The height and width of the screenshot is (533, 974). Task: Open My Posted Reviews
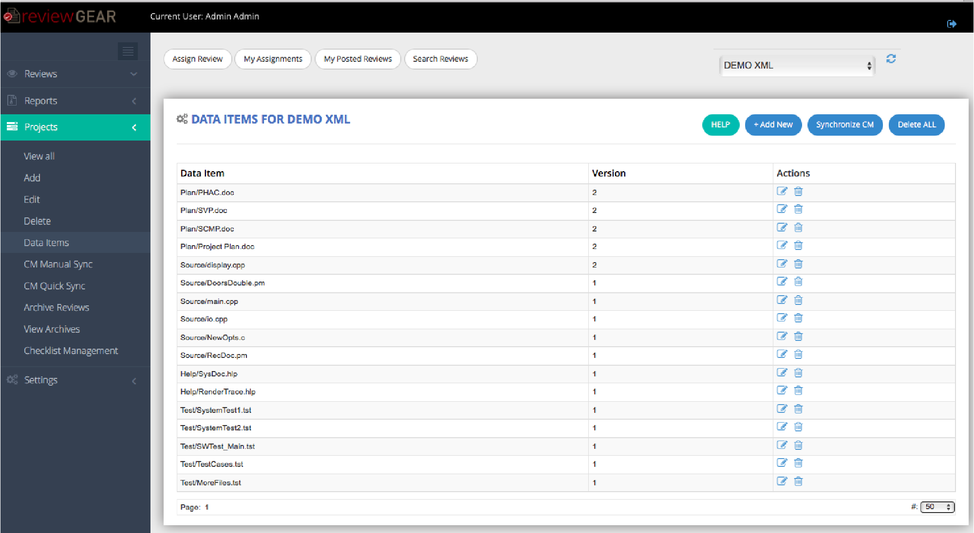(x=358, y=59)
